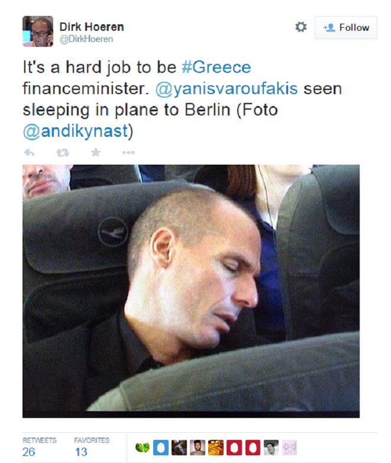Open the more options ellipsis icon
Viewport: 391px width, 463px height.
pyautogui.click(x=128, y=153)
